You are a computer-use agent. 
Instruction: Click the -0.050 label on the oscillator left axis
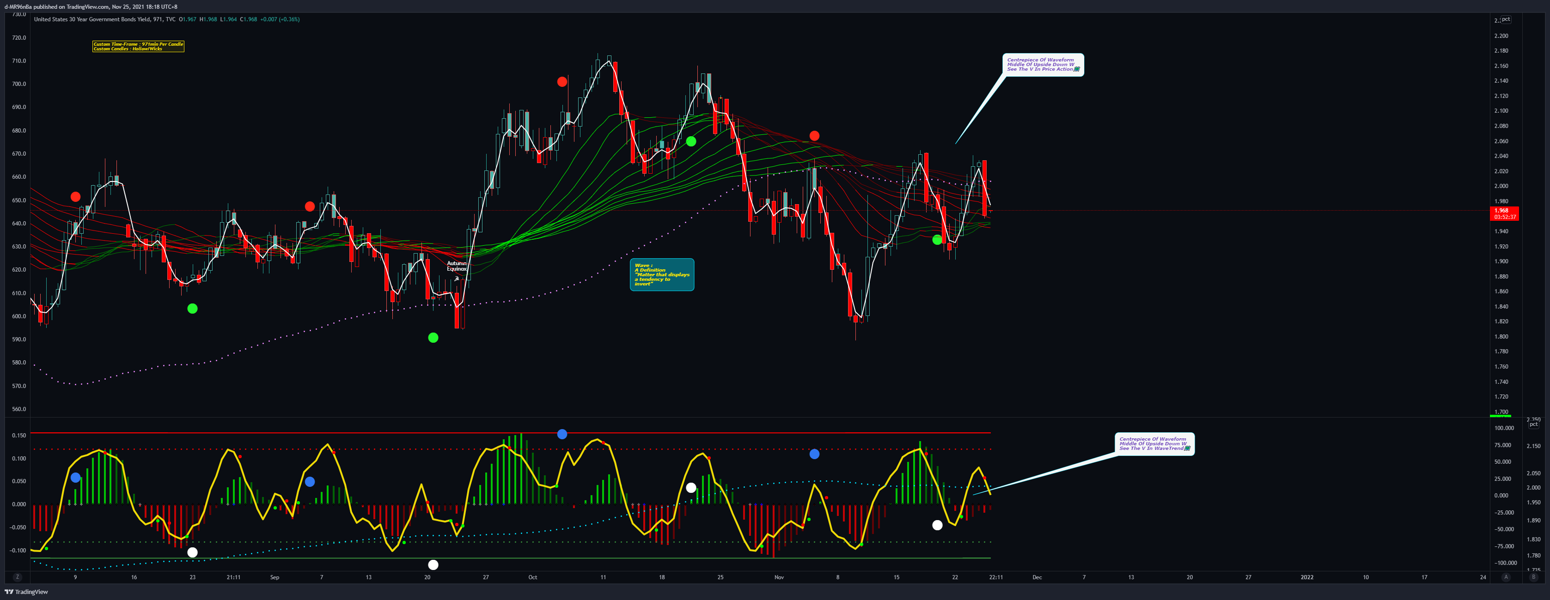[x=18, y=527]
